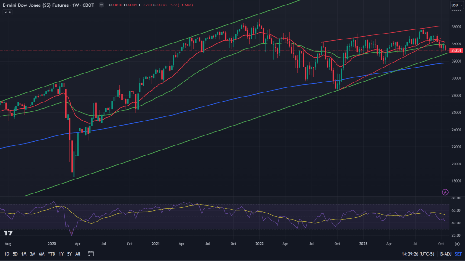Click the red current price label 33258
The height and width of the screenshot is (261, 465).
pyautogui.click(x=455, y=50)
